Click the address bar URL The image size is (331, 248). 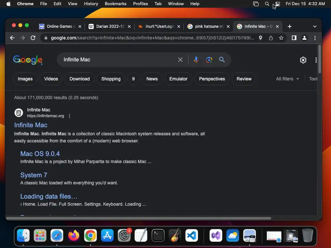click(x=153, y=38)
